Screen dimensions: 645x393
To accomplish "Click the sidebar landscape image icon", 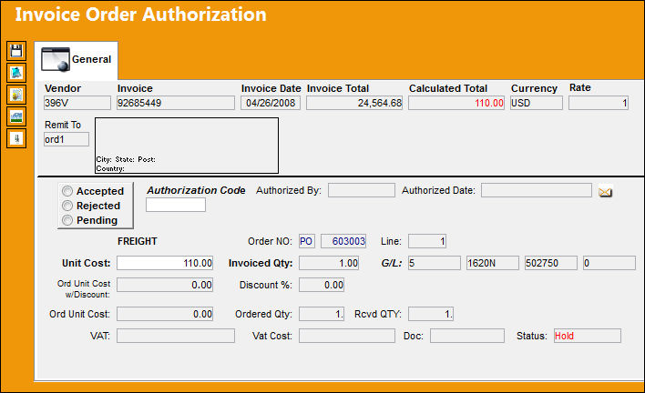I will tap(16, 116).
